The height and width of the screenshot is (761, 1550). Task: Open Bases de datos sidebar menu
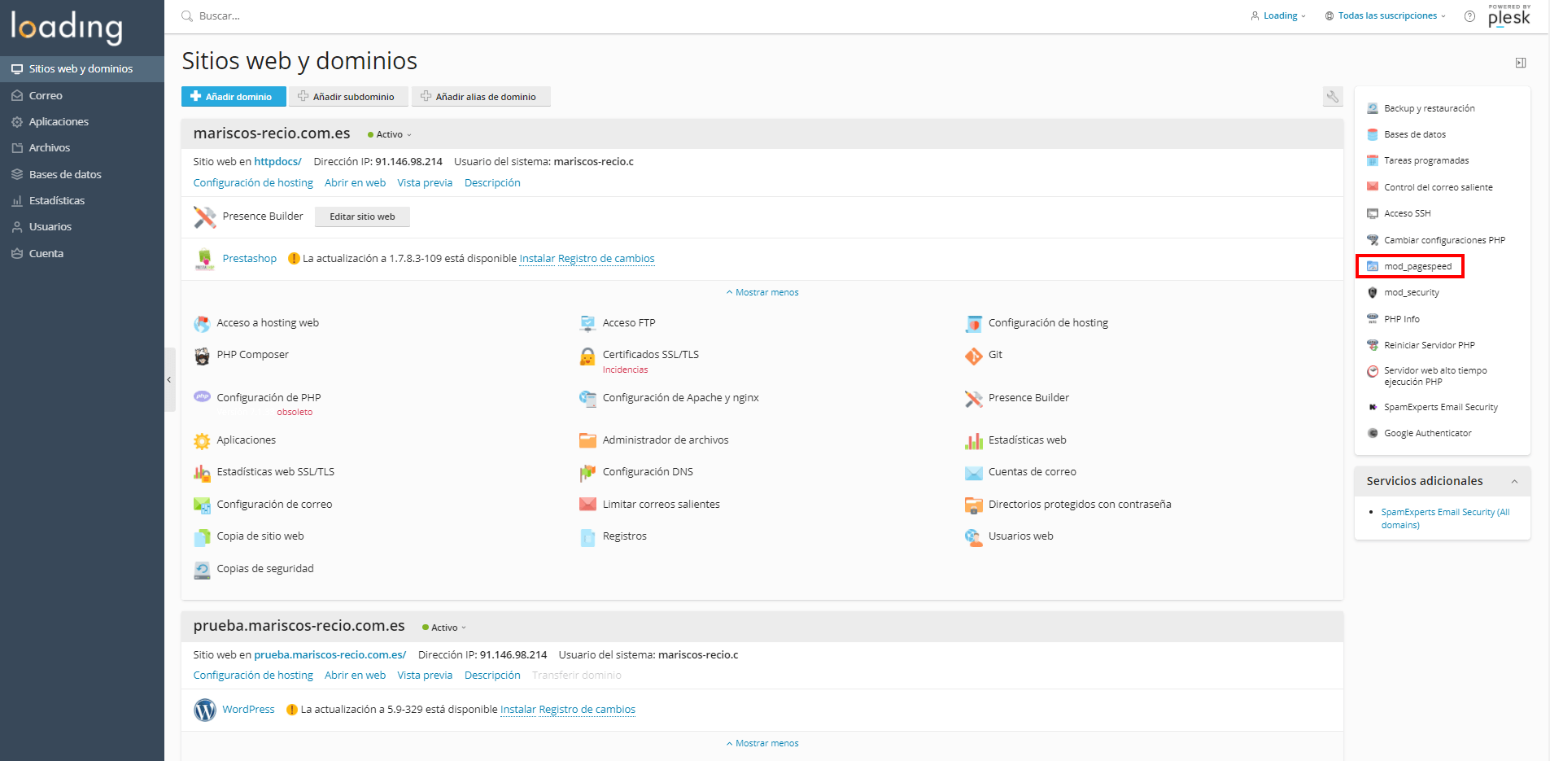65,174
